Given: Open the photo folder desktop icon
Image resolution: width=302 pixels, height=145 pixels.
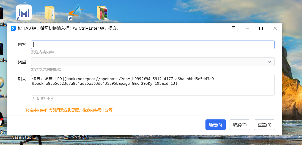Looking at the screenshot, I should [102, 13].
